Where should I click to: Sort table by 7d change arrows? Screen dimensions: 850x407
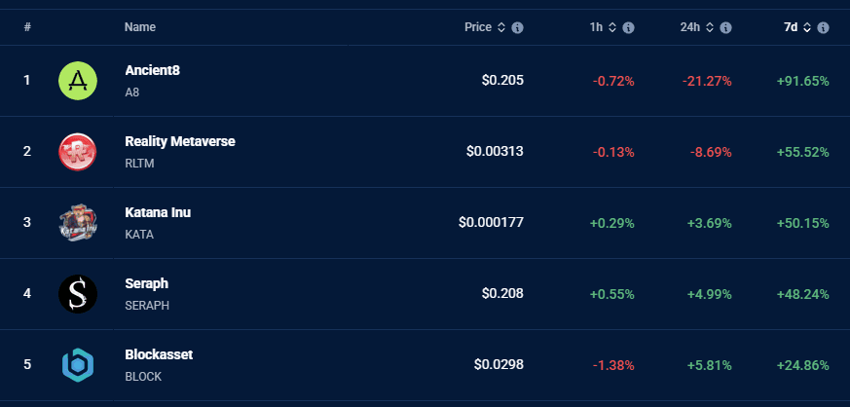(x=807, y=27)
